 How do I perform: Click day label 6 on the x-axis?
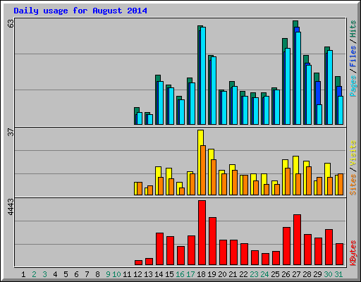76,274
